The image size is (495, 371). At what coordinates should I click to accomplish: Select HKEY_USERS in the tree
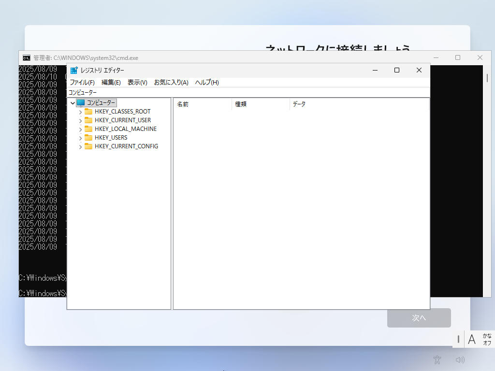pos(111,138)
